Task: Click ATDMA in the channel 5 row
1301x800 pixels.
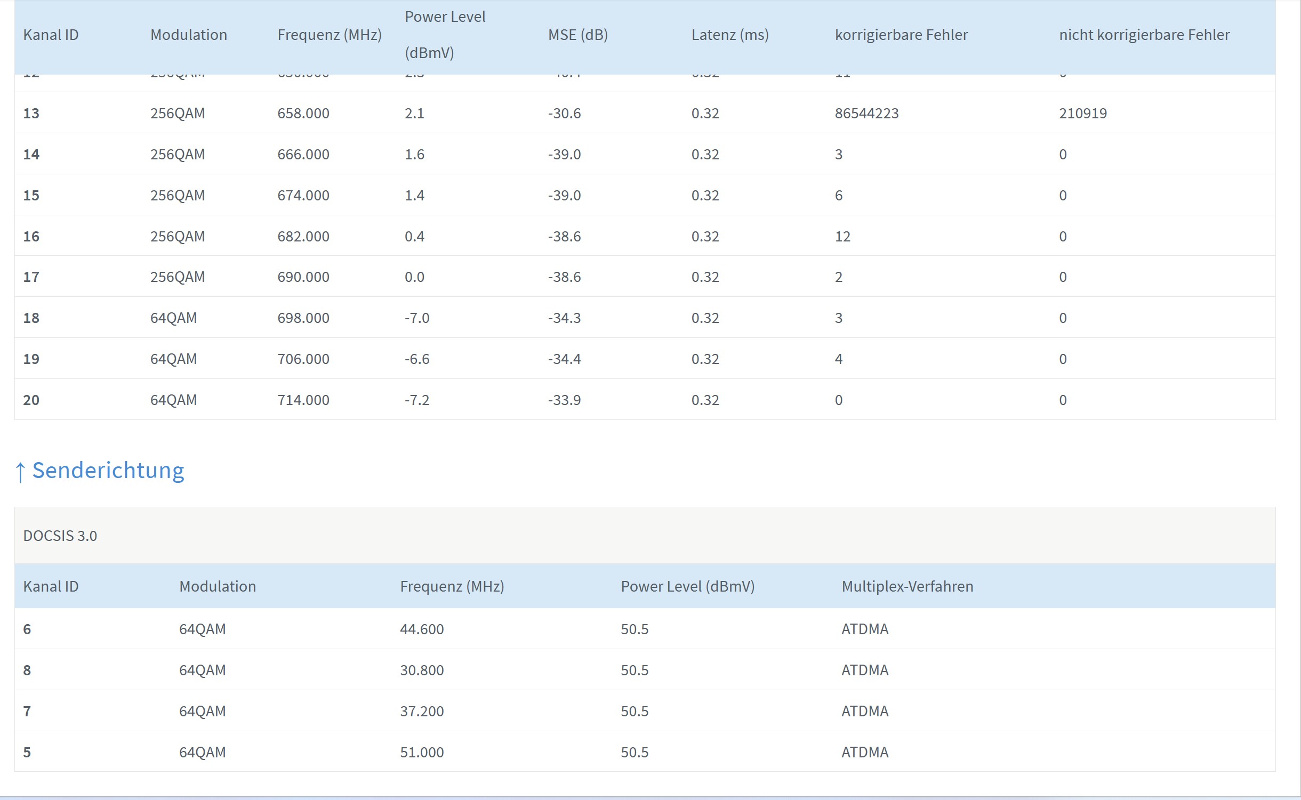Action: [864, 753]
